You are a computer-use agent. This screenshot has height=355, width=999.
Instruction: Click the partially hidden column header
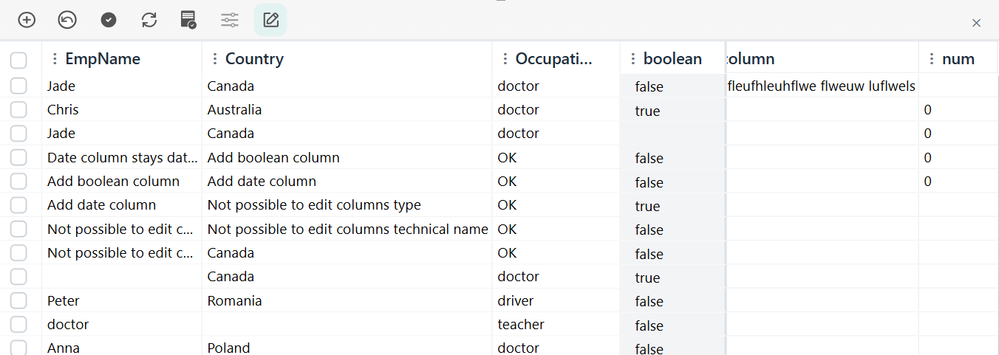[751, 59]
